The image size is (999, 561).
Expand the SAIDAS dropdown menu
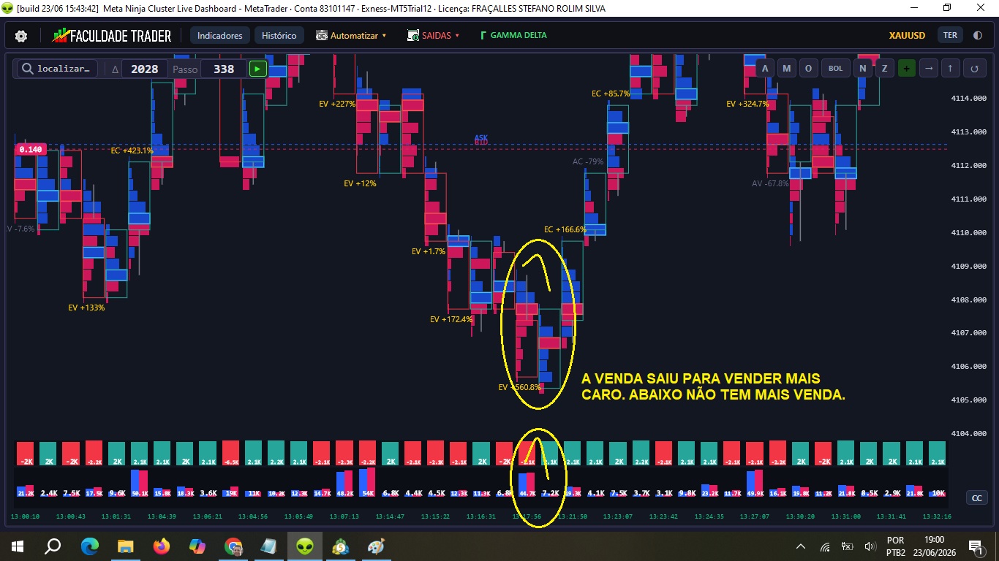434,35
